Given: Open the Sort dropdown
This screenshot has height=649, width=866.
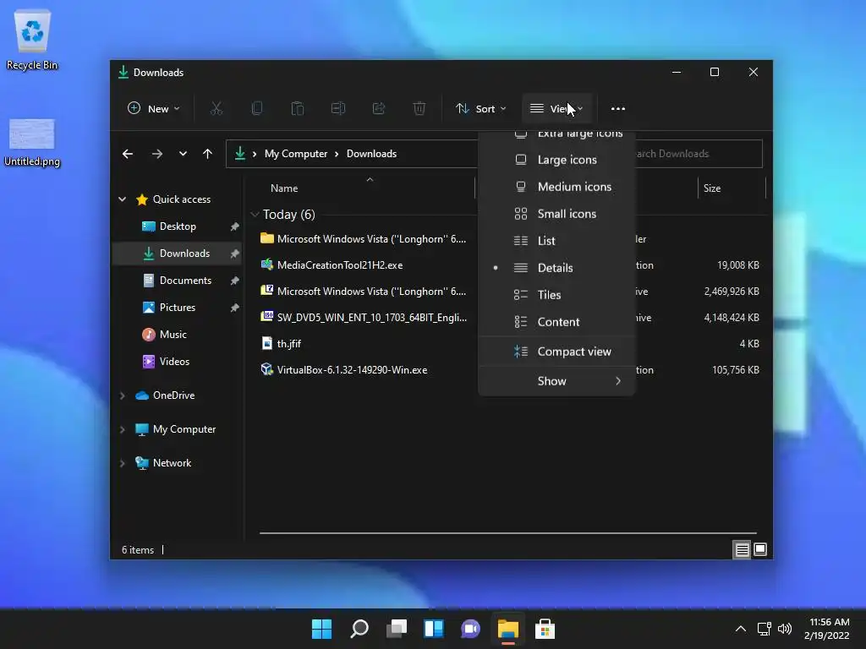Looking at the screenshot, I should pos(480,109).
